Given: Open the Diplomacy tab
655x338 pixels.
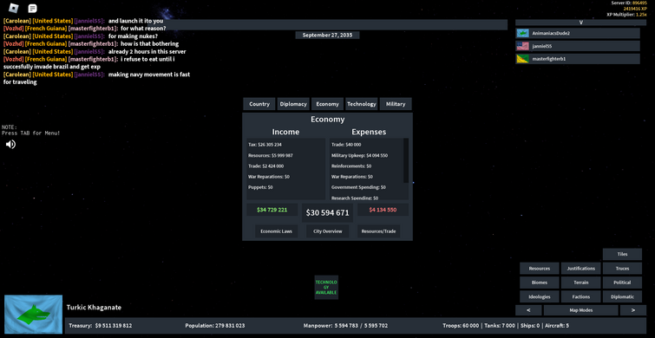Looking at the screenshot, I should [293, 104].
